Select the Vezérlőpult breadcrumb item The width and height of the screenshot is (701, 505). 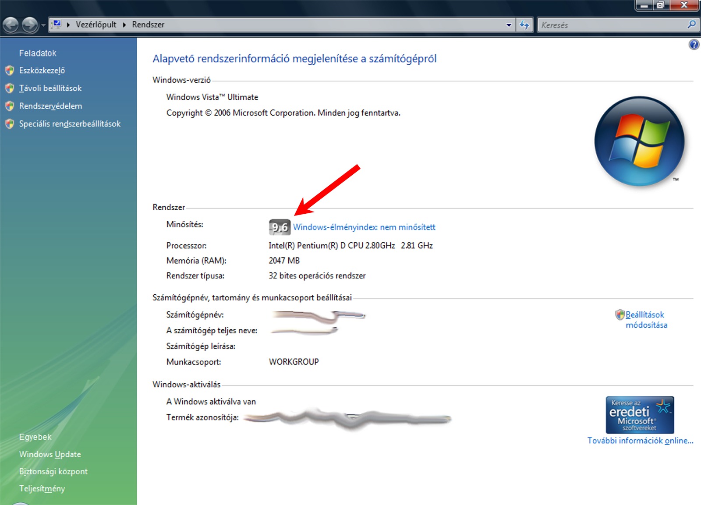click(x=96, y=25)
